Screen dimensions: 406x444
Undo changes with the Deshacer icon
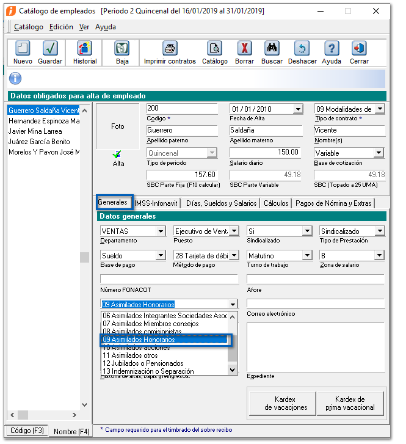pos(302,49)
